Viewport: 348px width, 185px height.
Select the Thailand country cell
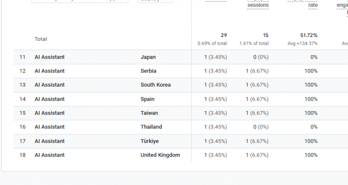pos(151,127)
